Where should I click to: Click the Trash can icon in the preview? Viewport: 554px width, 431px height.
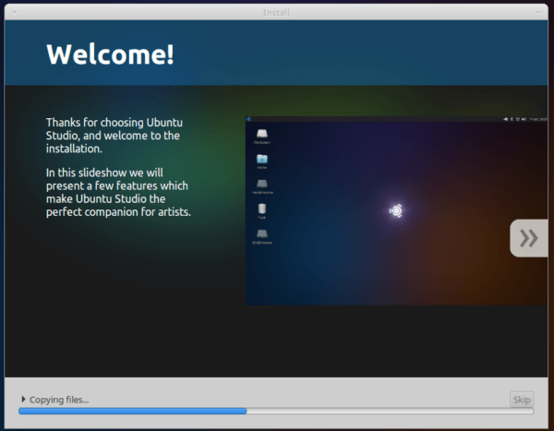262,209
